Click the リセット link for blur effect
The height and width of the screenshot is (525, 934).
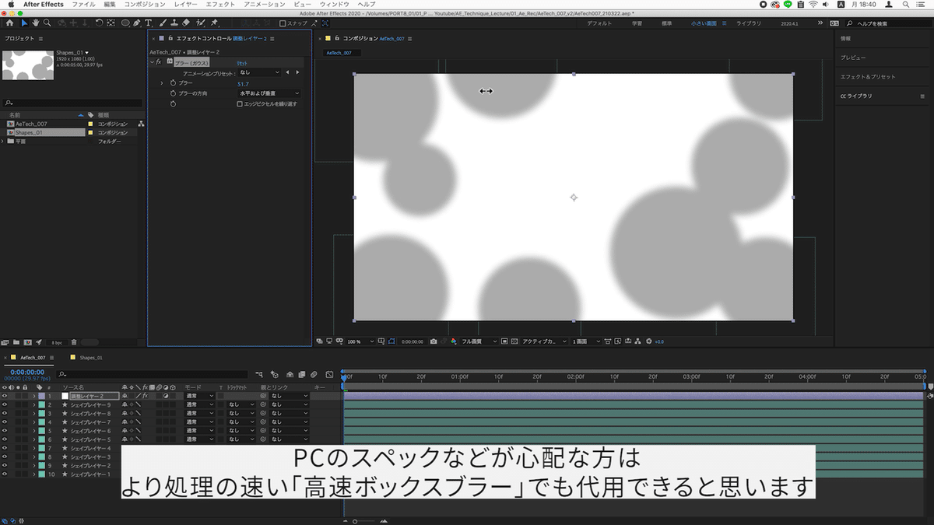click(x=243, y=63)
